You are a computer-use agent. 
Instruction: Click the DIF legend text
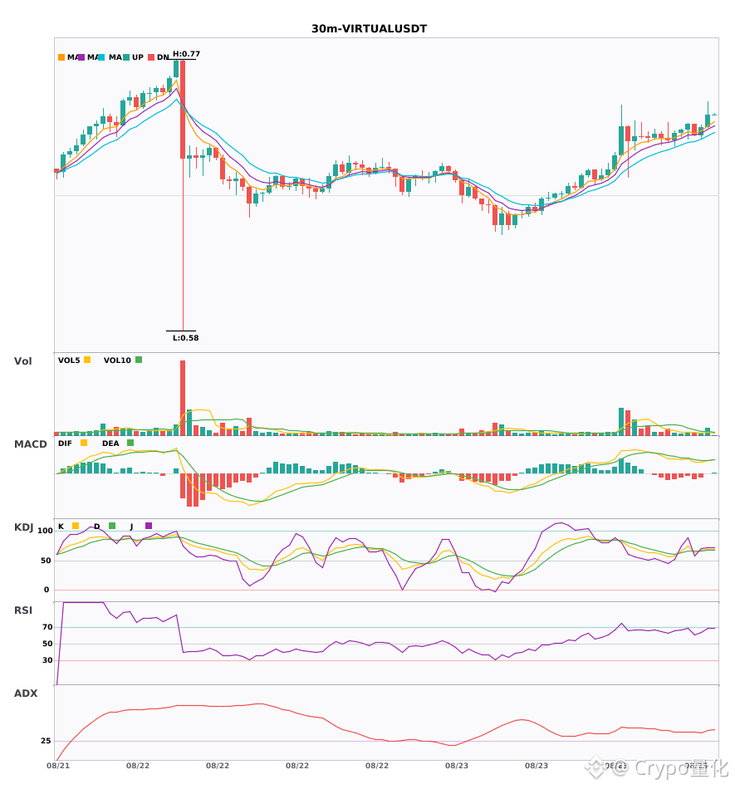(x=65, y=444)
